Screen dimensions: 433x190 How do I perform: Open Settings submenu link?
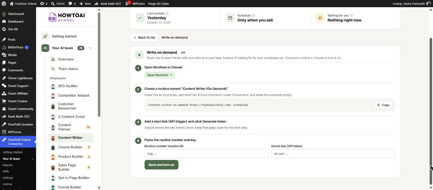pos(8,178)
